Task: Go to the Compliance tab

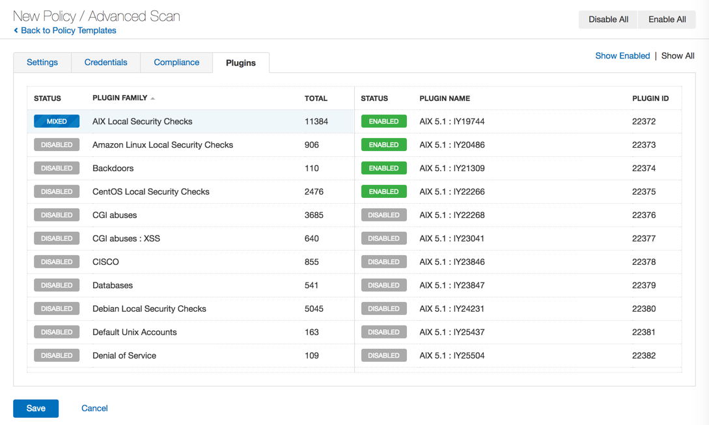Action: tap(176, 62)
